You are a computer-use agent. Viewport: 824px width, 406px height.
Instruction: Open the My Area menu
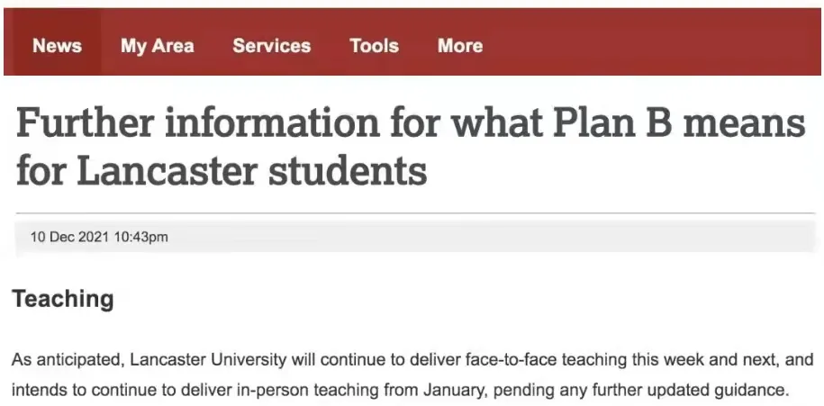(x=157, y=46)
